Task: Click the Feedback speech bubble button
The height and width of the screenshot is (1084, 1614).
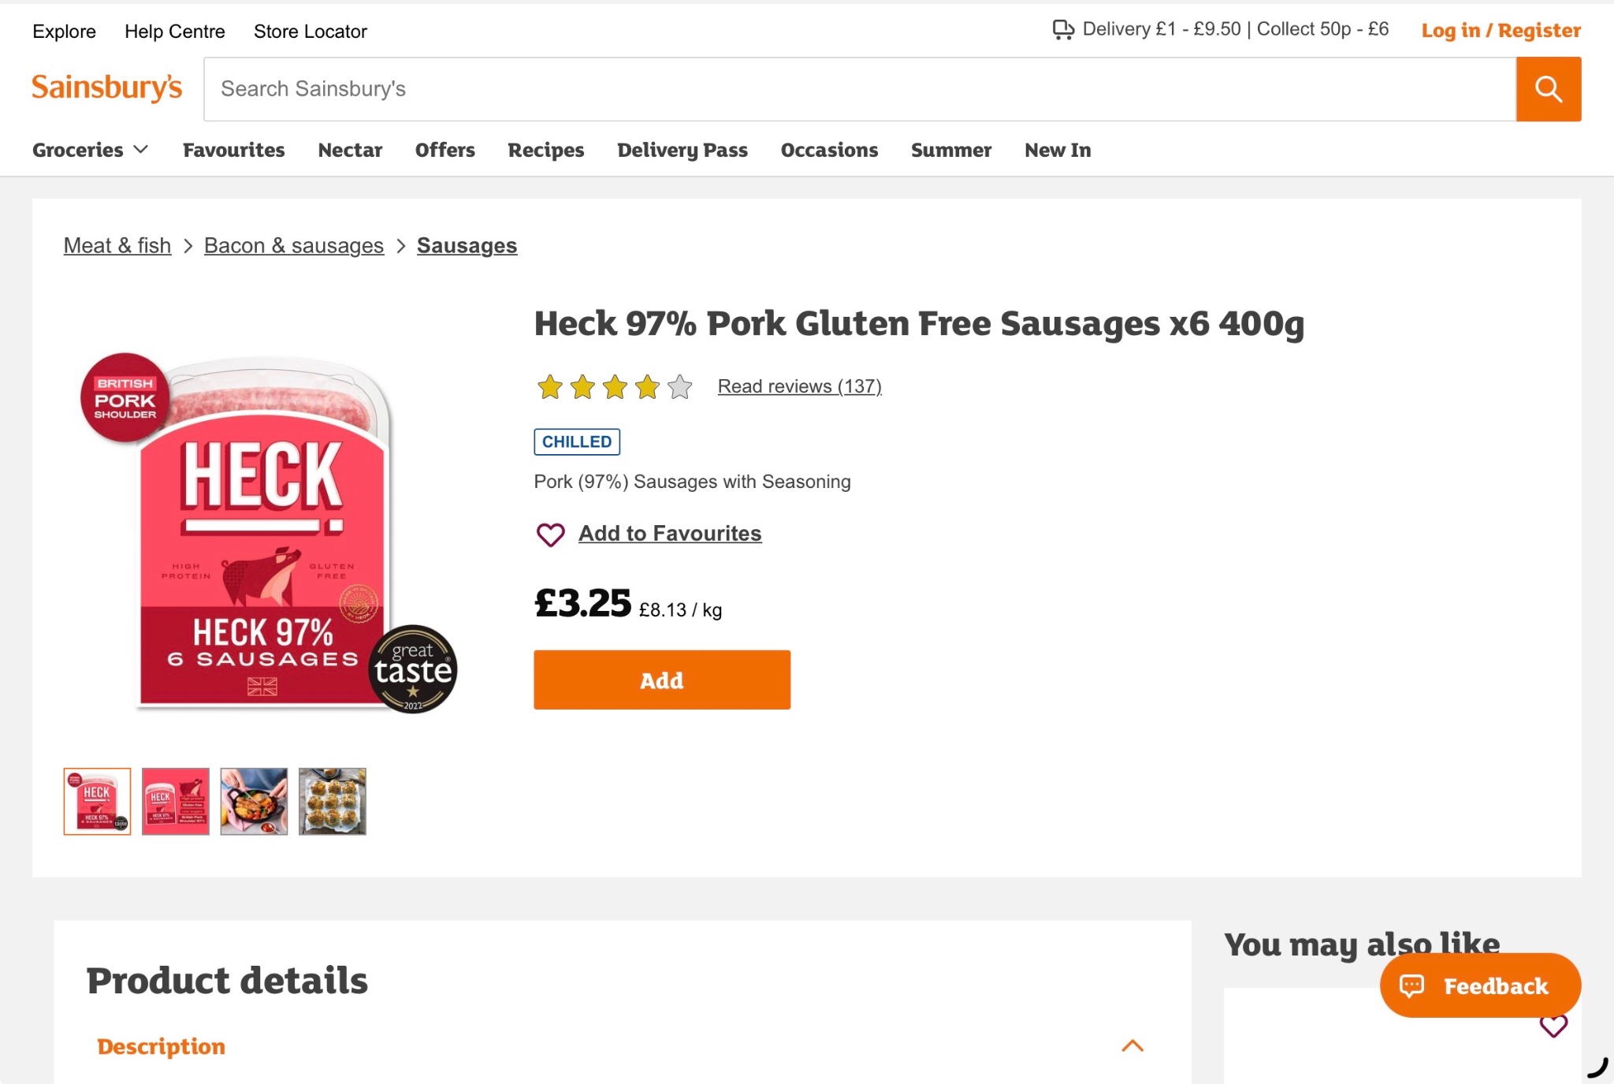Action: (1480, 985)
